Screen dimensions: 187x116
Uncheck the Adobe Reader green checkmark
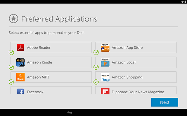point(11,52)
